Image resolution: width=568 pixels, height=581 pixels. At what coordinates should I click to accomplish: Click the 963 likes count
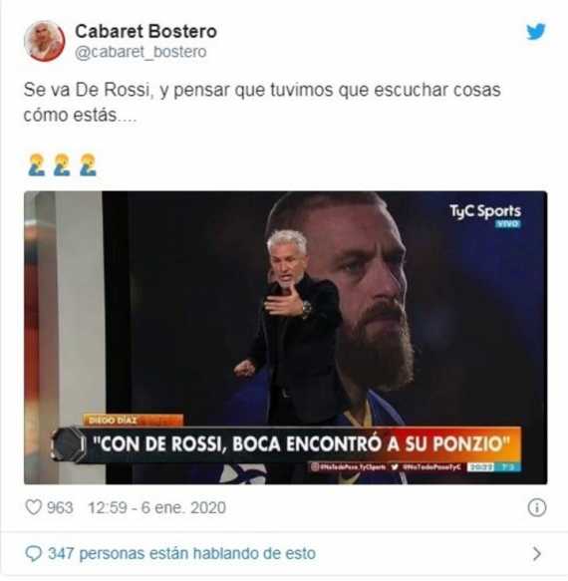point(60,507)
